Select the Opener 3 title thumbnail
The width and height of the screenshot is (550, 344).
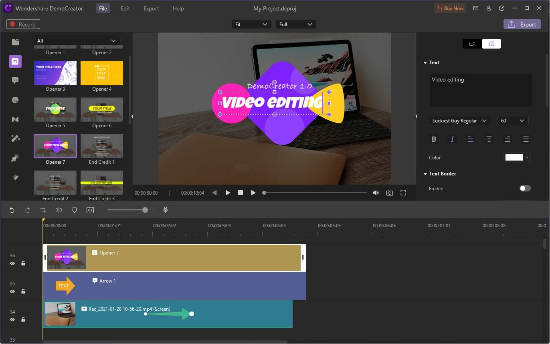pos(55,73)
